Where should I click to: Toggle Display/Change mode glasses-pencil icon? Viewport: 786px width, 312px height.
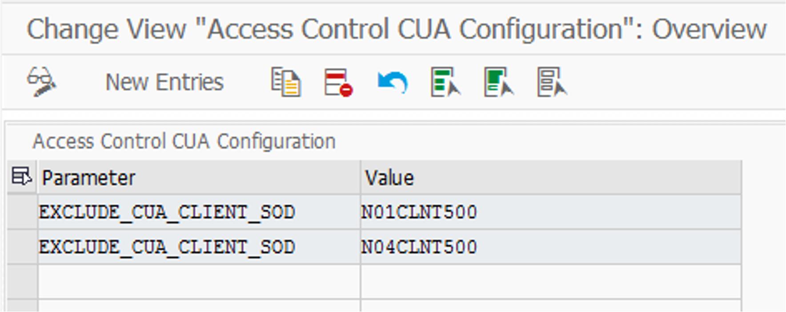point(41,82)
